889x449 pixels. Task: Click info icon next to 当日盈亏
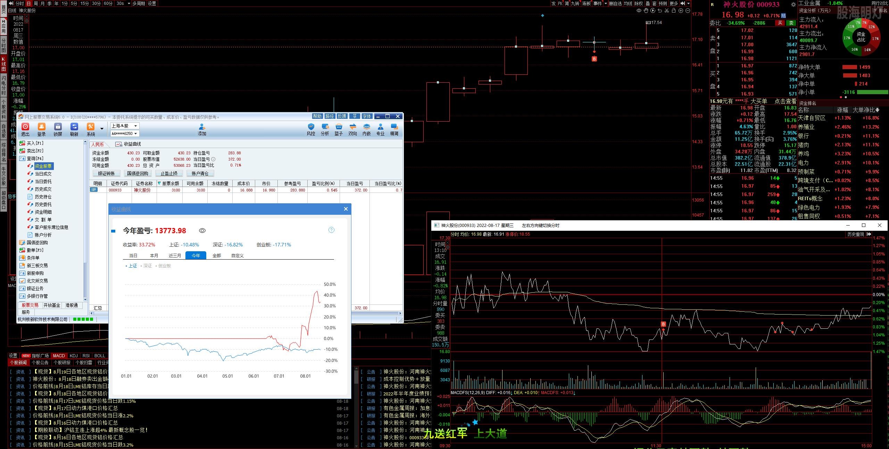click(213, 159)
